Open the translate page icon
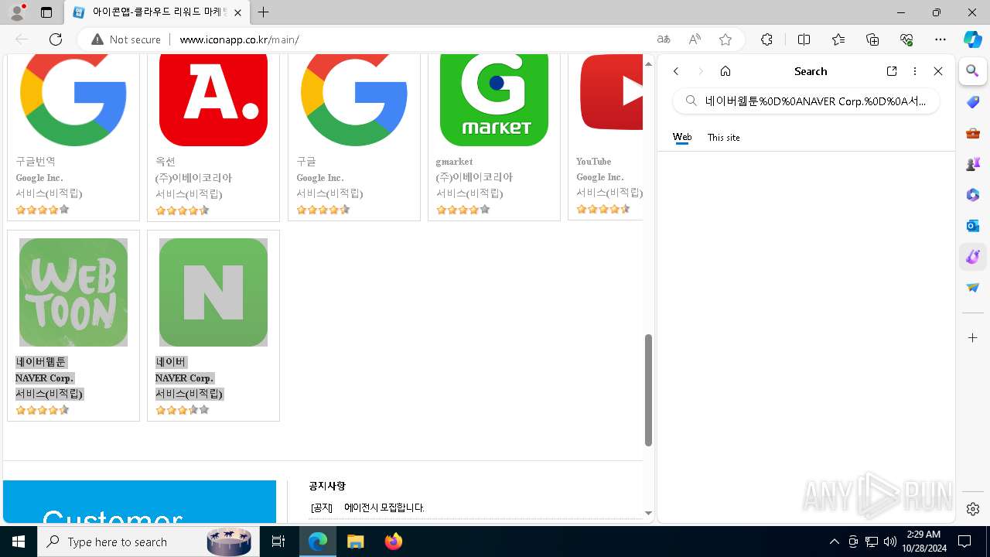The width and height of the screenshot is (990, 557). [x=664, y=39]
